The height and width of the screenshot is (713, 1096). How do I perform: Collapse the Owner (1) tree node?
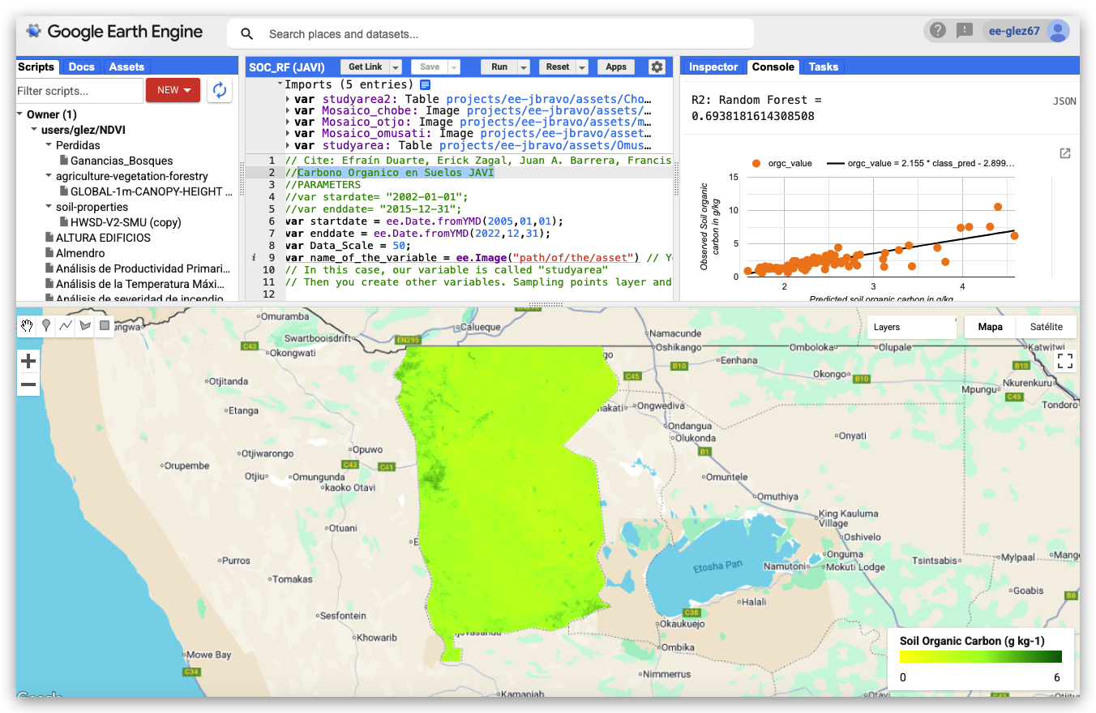[x=20, y=114]
